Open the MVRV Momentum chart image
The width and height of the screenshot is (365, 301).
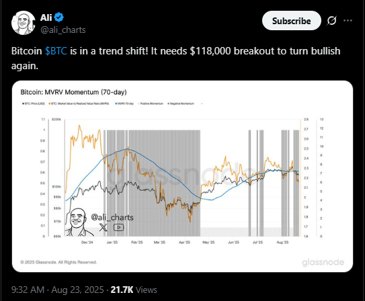click(x=183, y=176)
